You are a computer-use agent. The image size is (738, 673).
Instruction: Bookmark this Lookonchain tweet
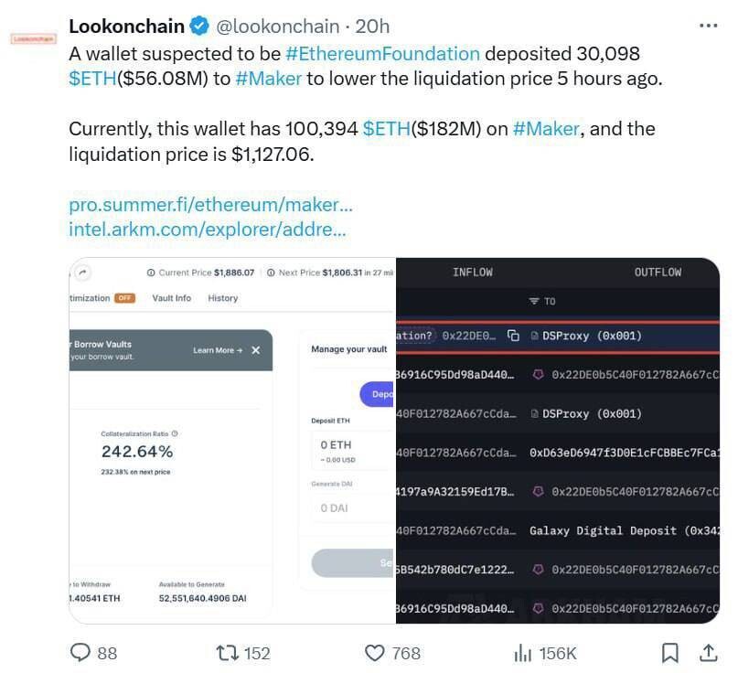[x=670, y=653]
